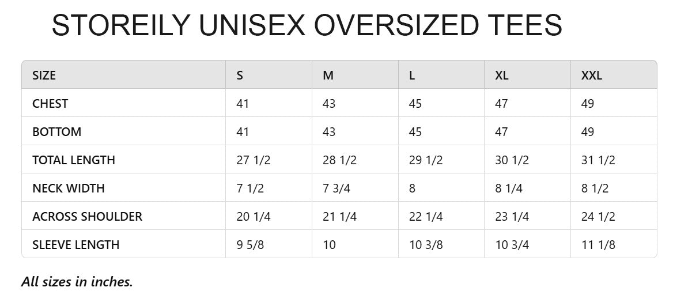Click the 27 1/2 total length cell
Image resolution: width=673 pixels, height=306 pixels.
254,160
